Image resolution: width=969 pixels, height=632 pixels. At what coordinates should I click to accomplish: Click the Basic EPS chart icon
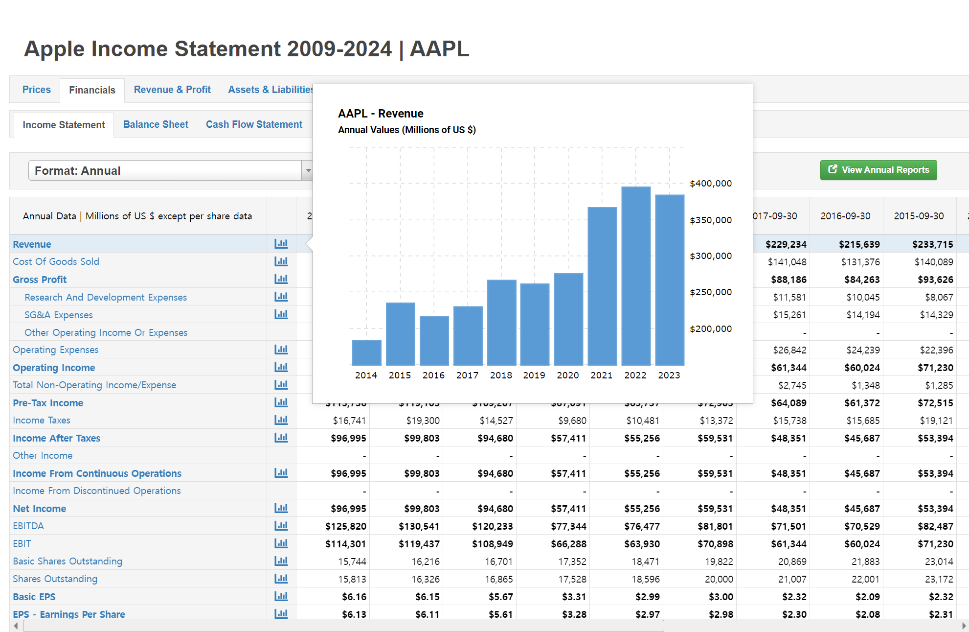[281, 596]
